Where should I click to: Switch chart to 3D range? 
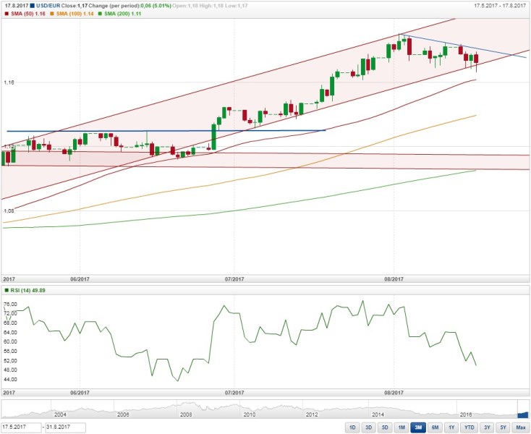pyautogui.click(x=369, y=427)
